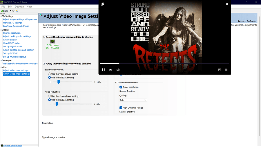Select Adjust video image settings
The width and height of the screenshot is (261, 147).
[x=16, y=74]
